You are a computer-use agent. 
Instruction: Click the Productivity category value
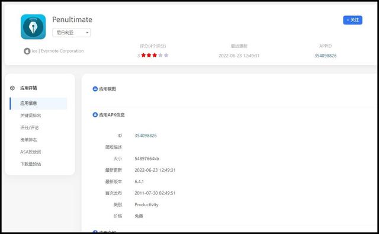pyautogui.click(x=146, y=204)
